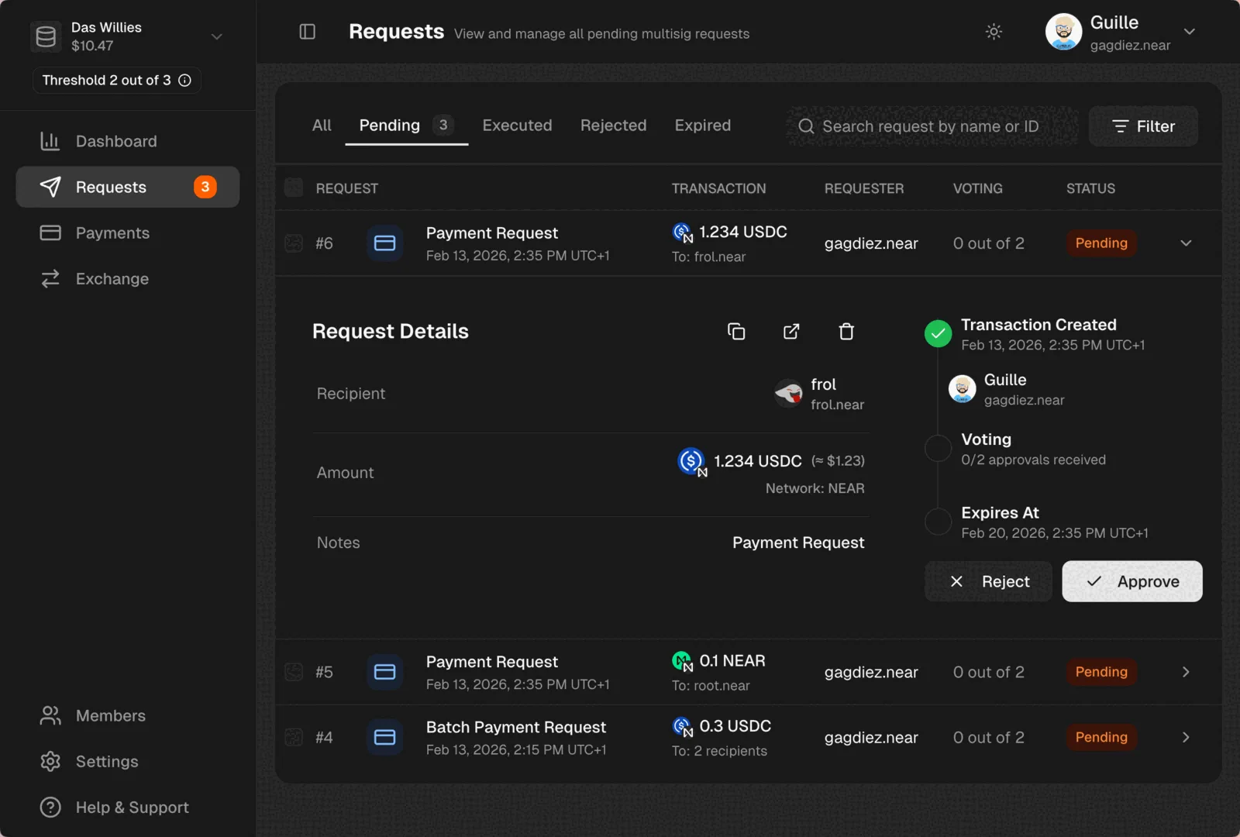The width and height of the screenshot is (1240, 837).
Task: Copy request details with the copy icon
Action: pyautogui.click(x=736, y=332)
